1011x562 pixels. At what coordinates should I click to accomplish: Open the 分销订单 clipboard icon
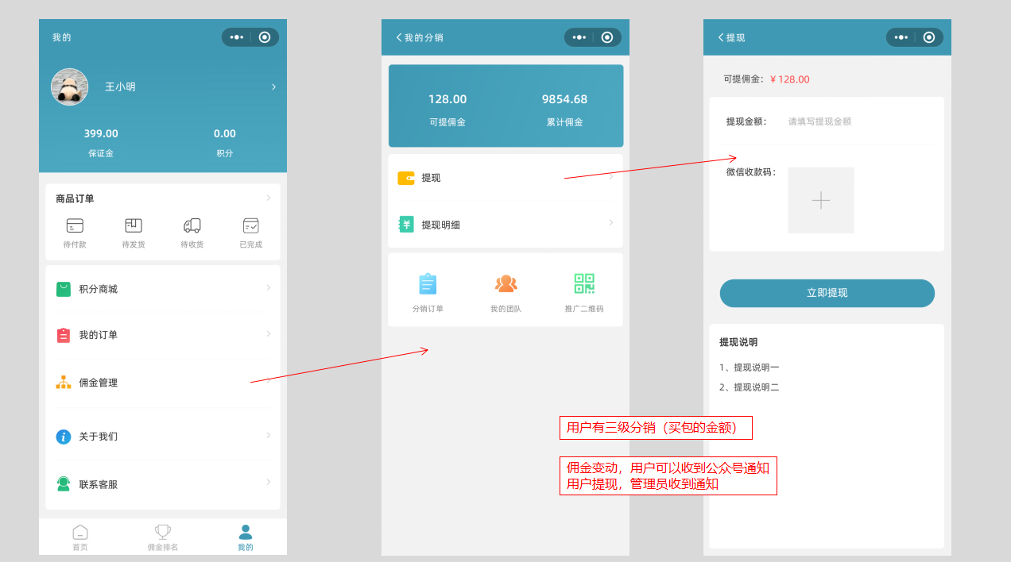coord(428,284)
